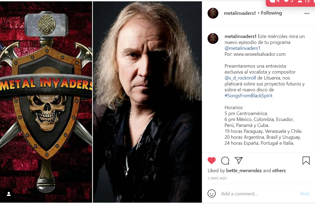
Task: Open comments via the speech bubble icon
Action: [x=225, y=161]
